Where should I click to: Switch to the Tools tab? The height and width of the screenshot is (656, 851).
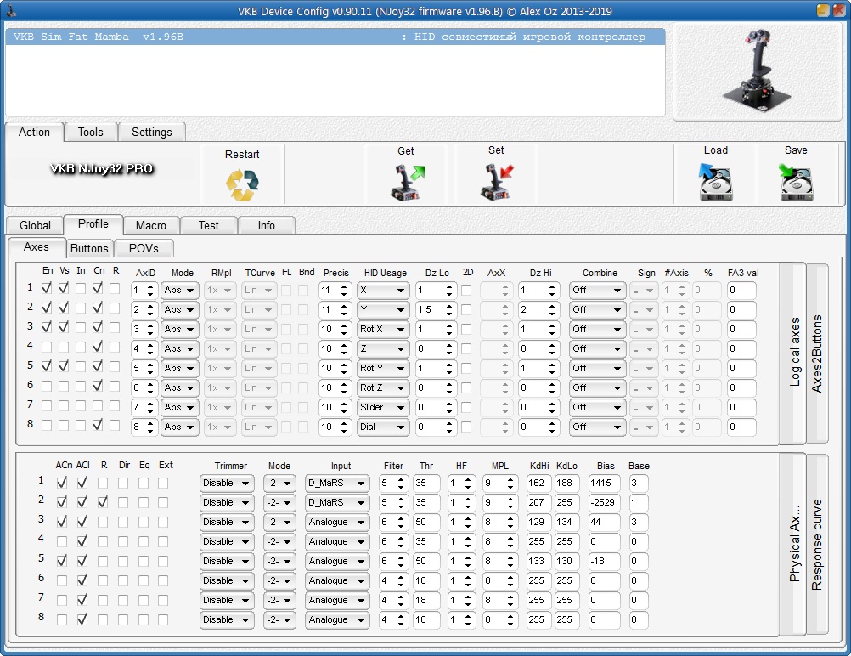click(x=90, y=132)
